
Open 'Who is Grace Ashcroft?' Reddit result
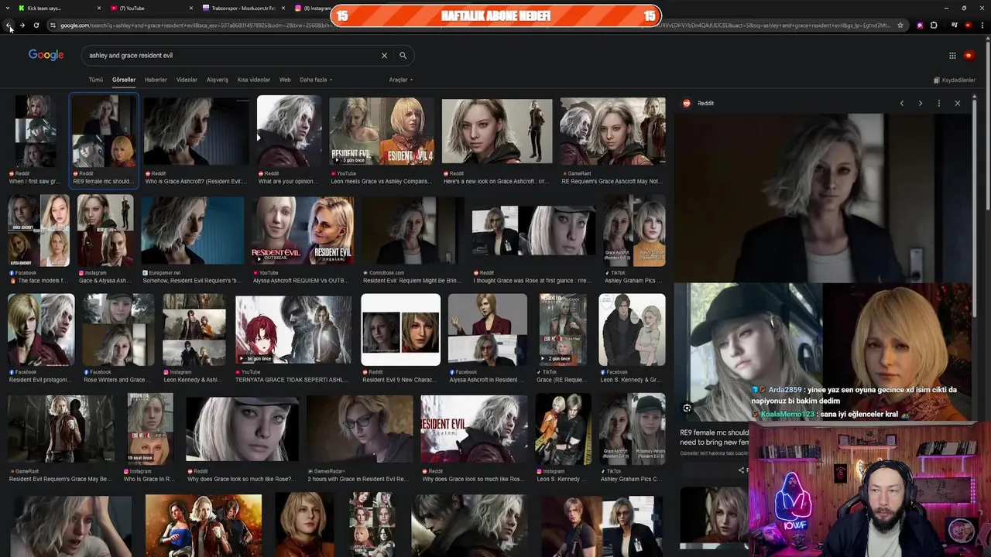pyautogui.click(x=196, y=141)
